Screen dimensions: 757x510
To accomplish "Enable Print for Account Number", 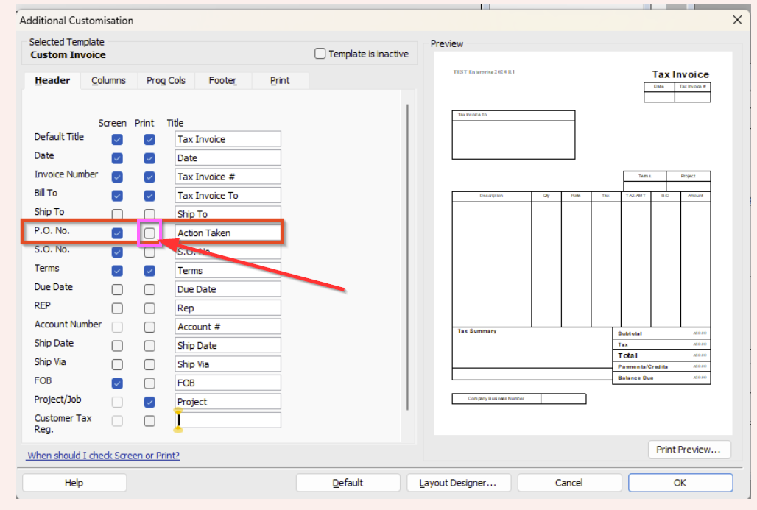I will [x=149, y=327].
